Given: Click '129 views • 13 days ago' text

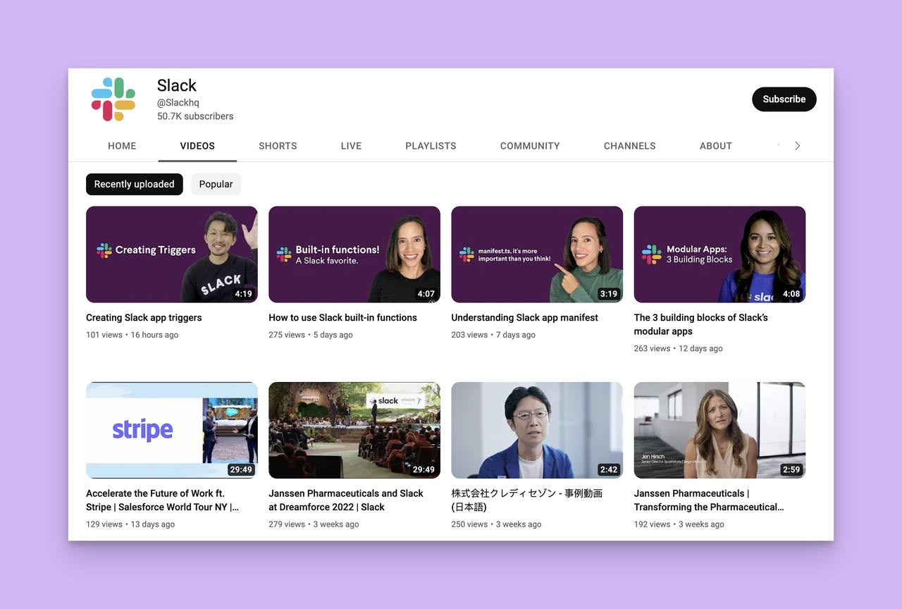Looking at the screenshot, I should tap(130, 524).
